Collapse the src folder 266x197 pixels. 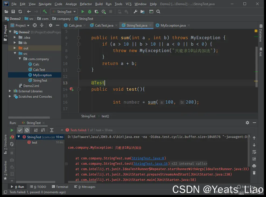click(15, 53)
